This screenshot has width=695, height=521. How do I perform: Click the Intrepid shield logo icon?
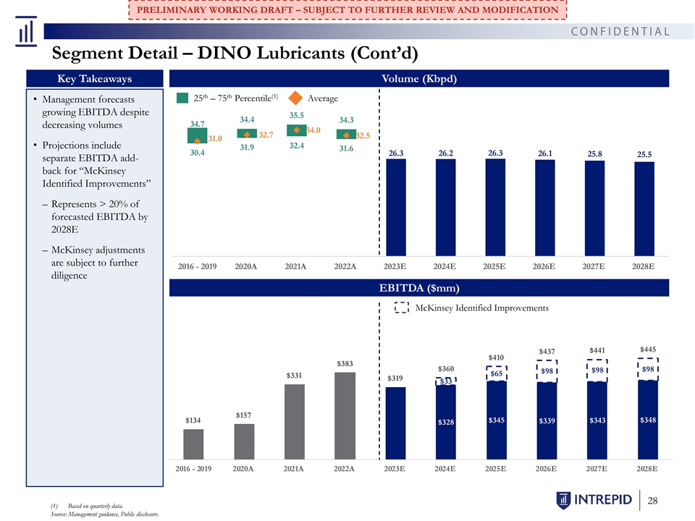563,500
